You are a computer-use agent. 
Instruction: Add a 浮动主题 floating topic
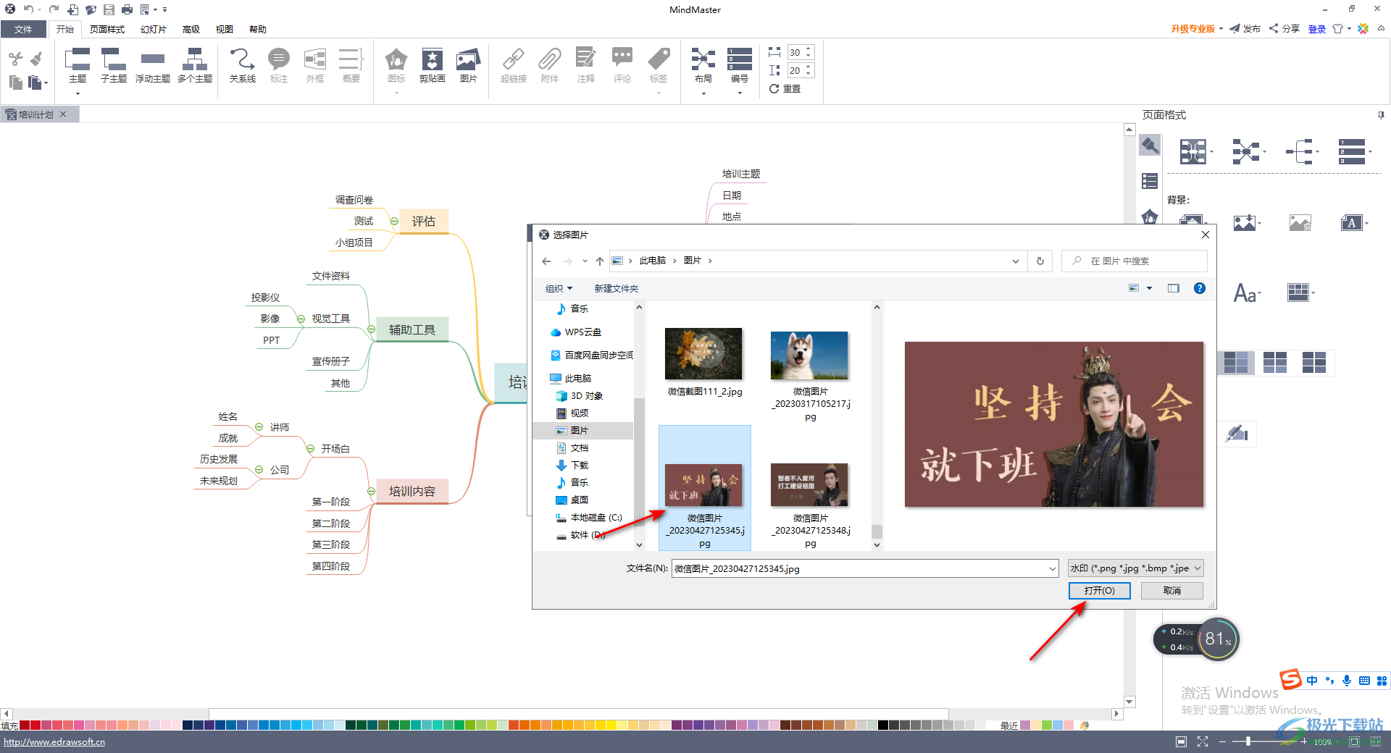click(153, 67)
